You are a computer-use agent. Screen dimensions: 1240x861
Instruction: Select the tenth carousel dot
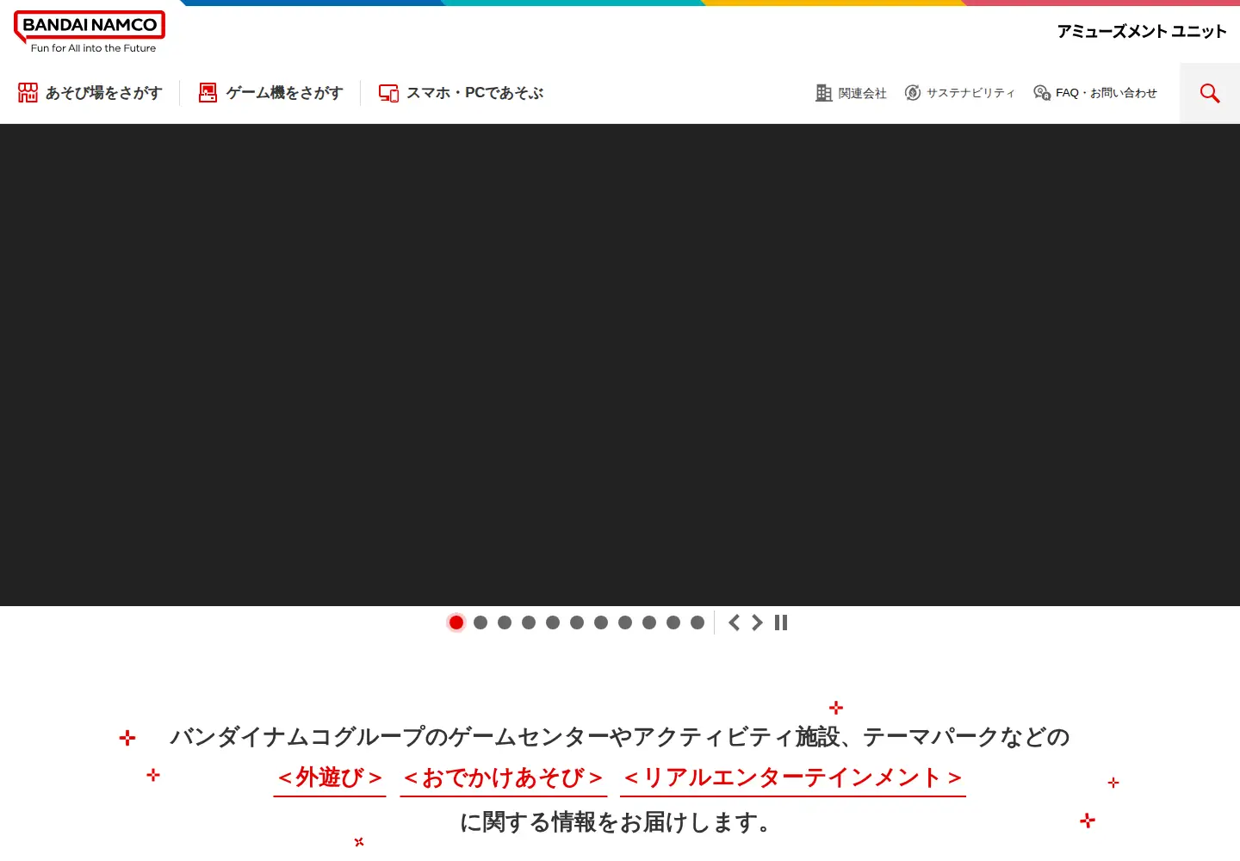click(673, 623)
